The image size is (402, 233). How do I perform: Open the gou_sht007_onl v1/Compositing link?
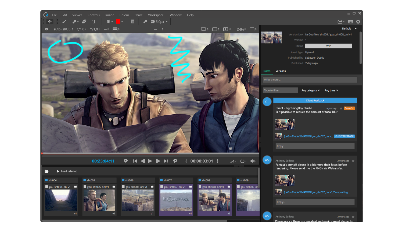[x=317, y=192]
